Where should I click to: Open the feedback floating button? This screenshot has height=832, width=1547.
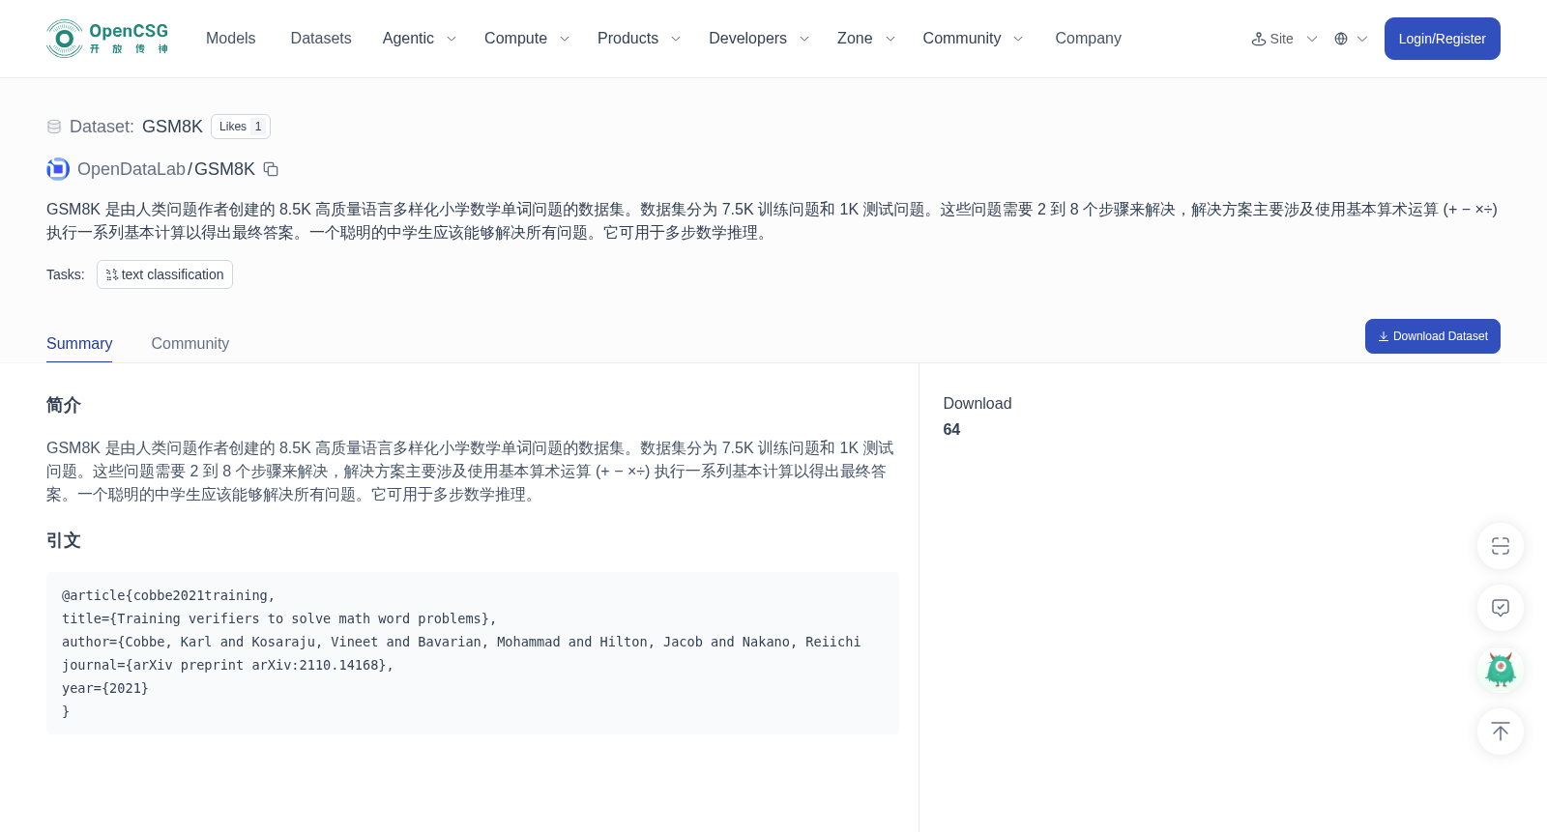pyautogui.click(x=1501, y=608)
